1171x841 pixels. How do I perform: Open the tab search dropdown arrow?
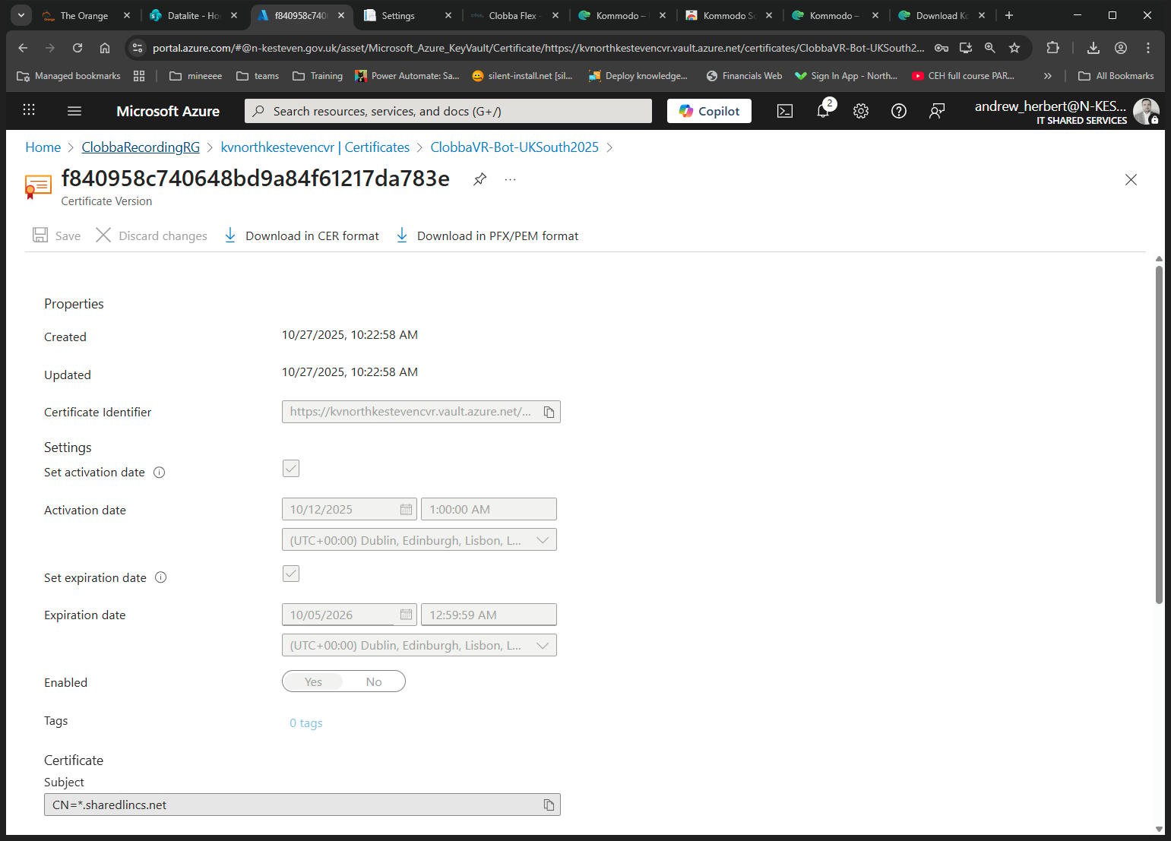pyautogui.click(x=21, y=15)
